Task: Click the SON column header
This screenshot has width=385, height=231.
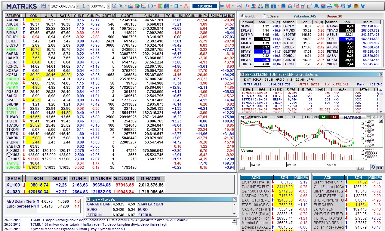Action: point(33,16)
